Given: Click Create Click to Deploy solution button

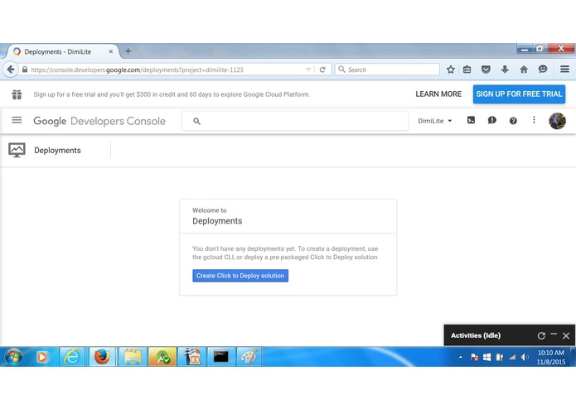Looking at the screenshot, I should point(240,276).
